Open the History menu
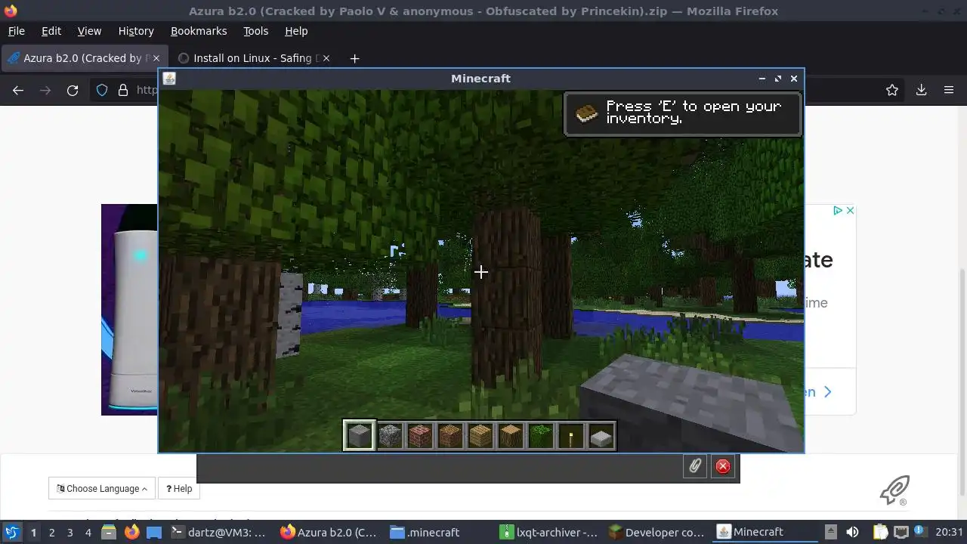 (136, 31)
